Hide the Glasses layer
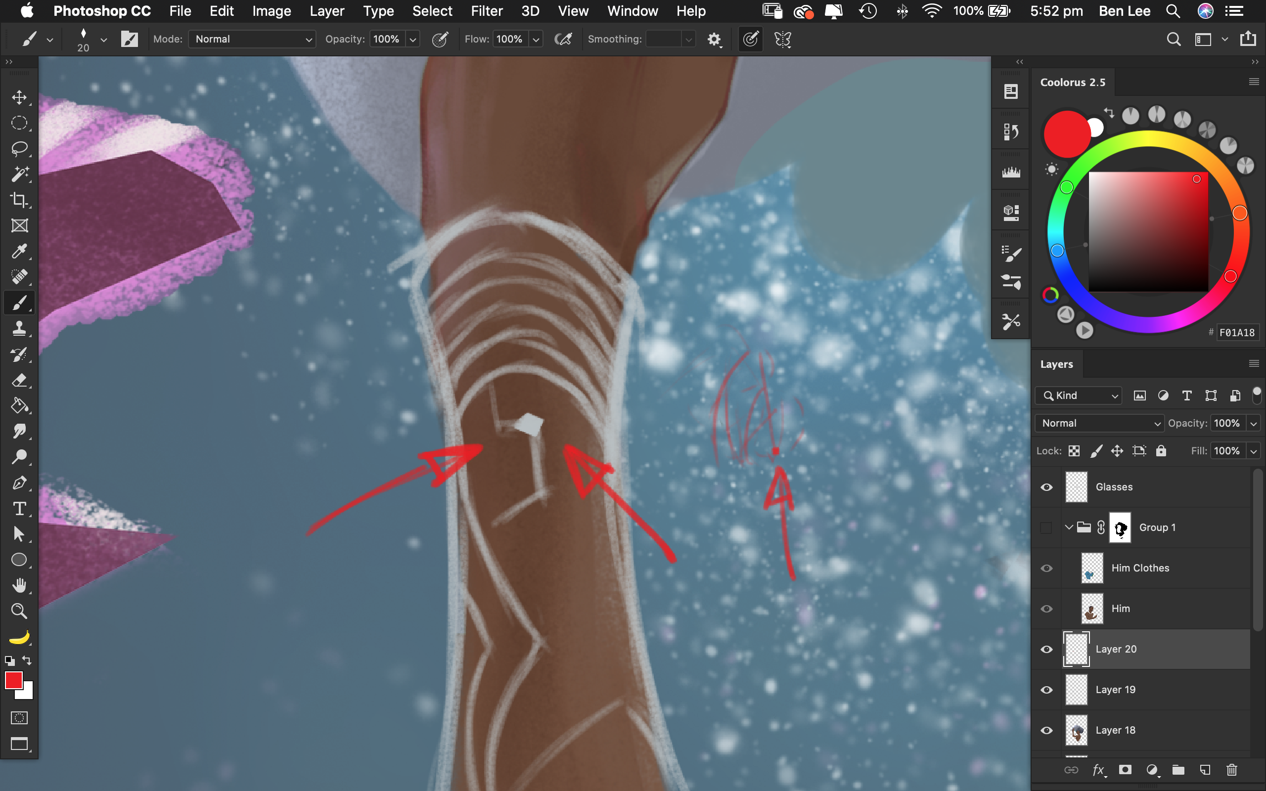 click(1046, 487)
